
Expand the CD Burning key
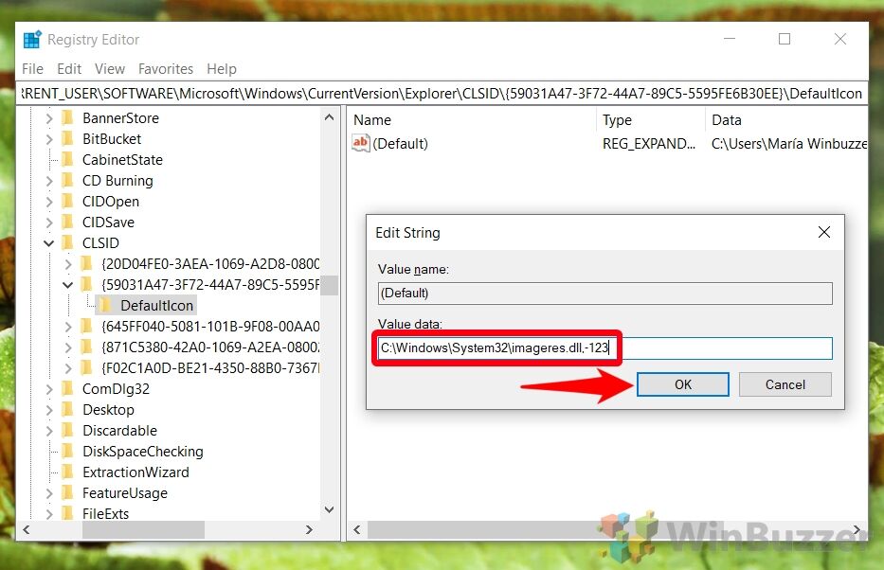tap(49, 181)
